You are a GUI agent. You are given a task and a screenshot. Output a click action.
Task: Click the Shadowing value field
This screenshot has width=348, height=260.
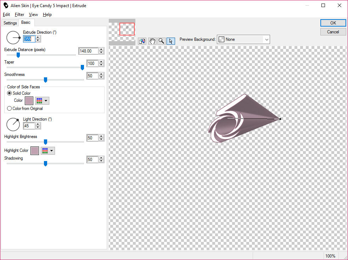92,159
